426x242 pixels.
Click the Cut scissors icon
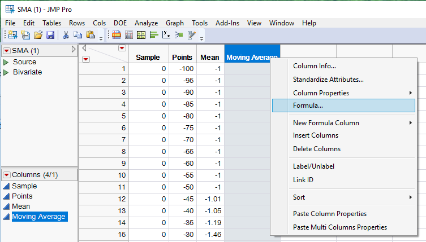(x=66, y=35)
